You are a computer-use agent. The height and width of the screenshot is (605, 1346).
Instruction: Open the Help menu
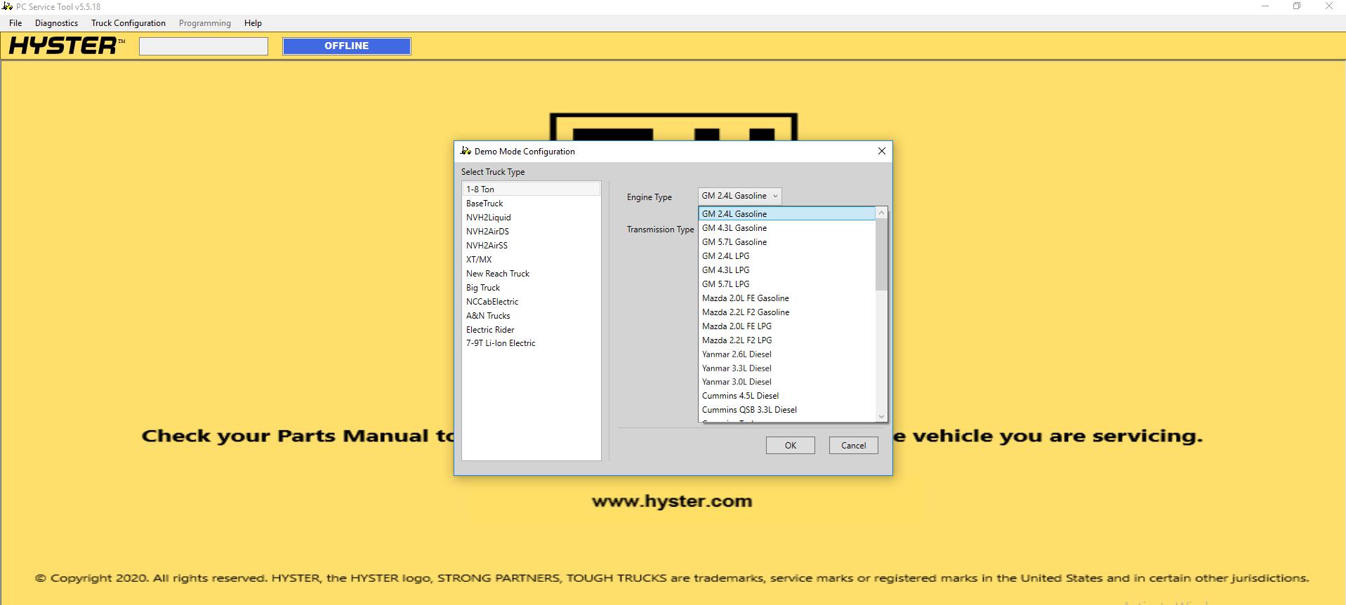pos(253,23)
